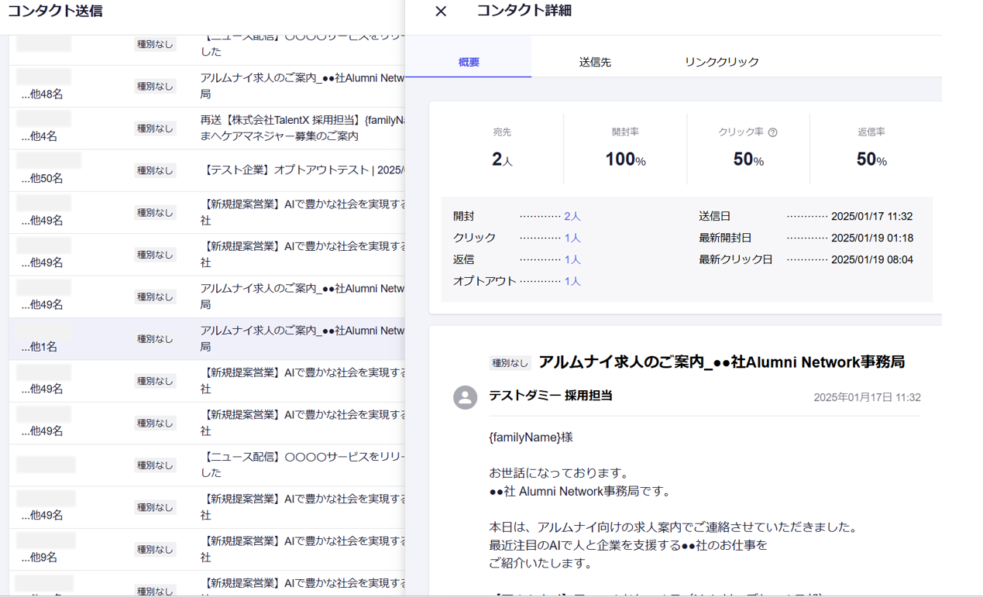Click the 宛先 2人 statistic
983x597 pixels.
point(502,160)
